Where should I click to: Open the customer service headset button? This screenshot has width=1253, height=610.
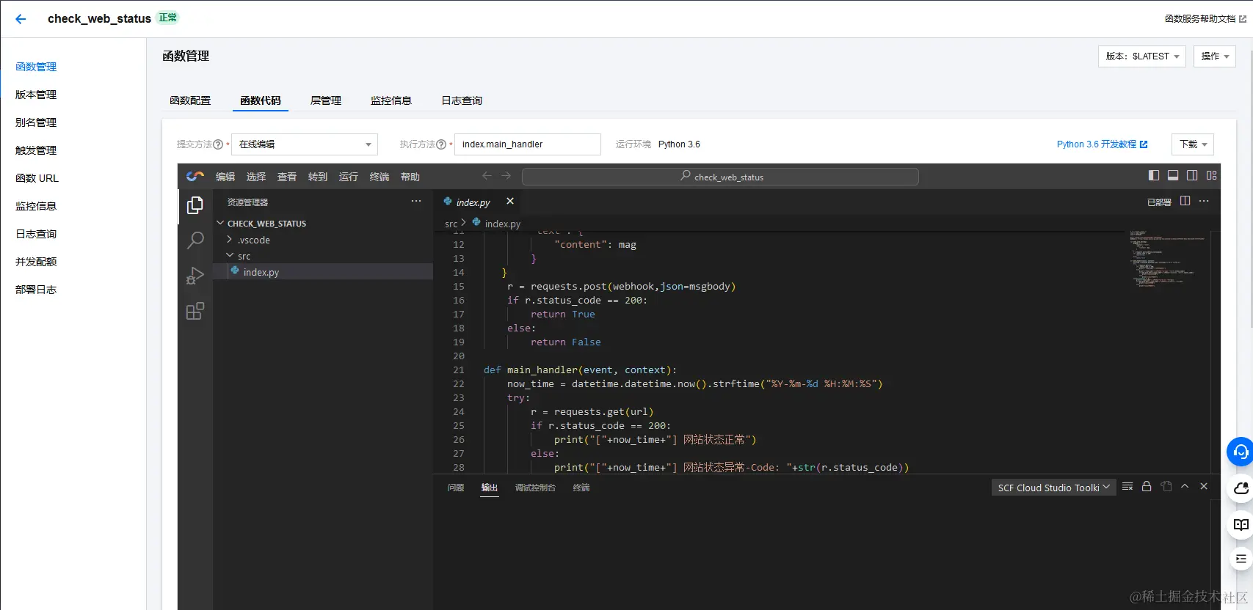(x=1240, y=452)
